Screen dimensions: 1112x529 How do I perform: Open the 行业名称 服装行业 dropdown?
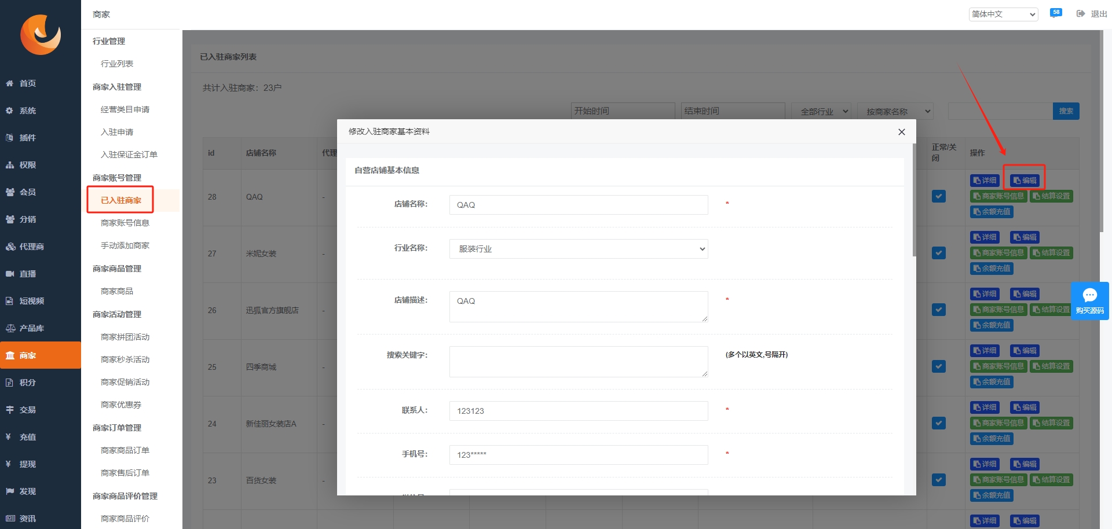pos(579,249)
